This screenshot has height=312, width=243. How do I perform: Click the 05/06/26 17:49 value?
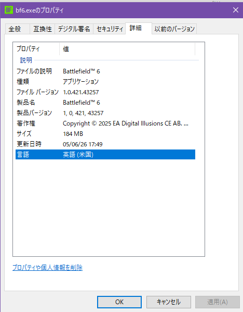pos(83,144)
